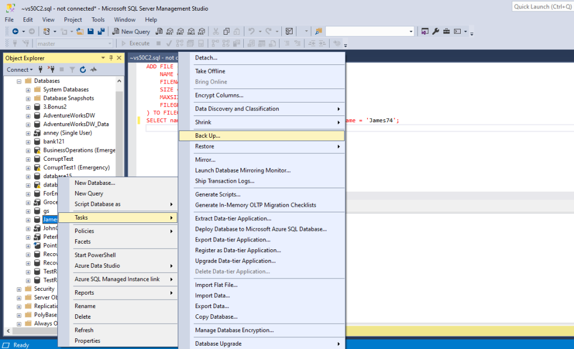Open the Reports submenu in the context menu

click(x=118, y=292)
